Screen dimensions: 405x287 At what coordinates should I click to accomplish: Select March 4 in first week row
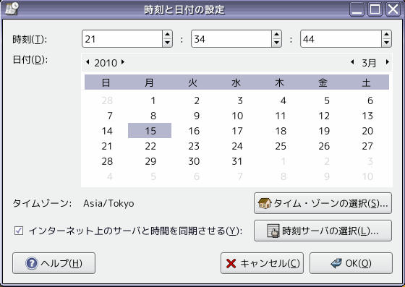(283, 100)
